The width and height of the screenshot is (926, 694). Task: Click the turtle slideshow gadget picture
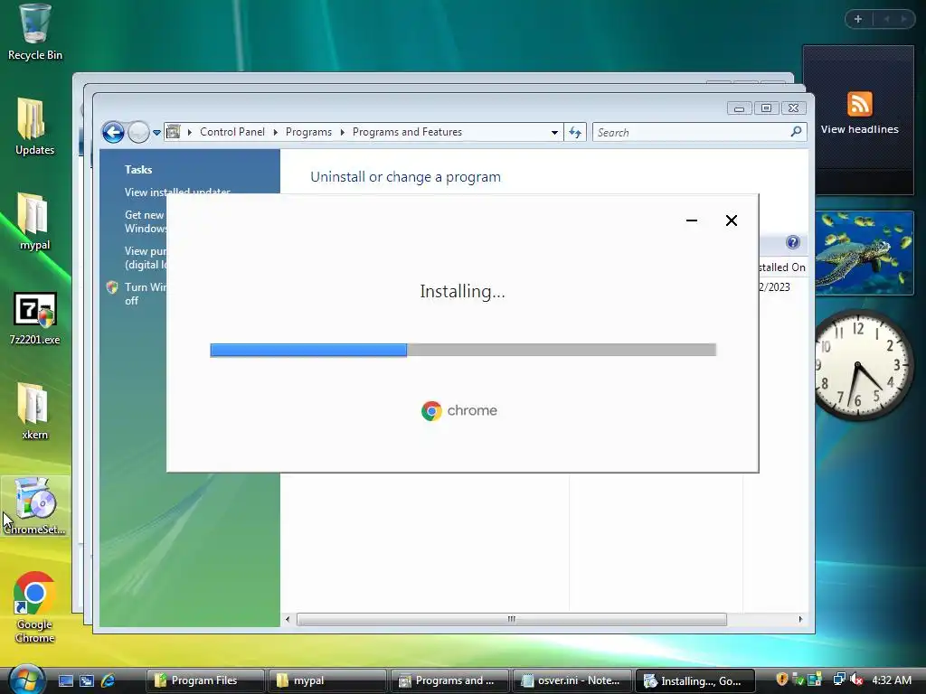[864, 253]
